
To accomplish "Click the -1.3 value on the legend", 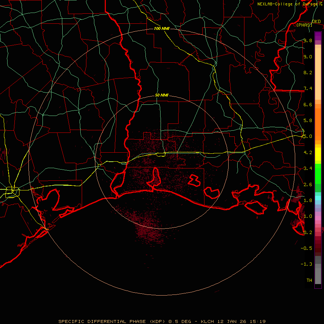I will click(306, 264).
